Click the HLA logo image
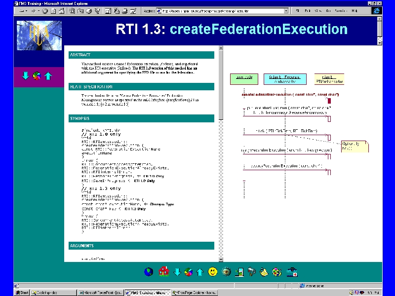395x296 pixels. point(39,36)
